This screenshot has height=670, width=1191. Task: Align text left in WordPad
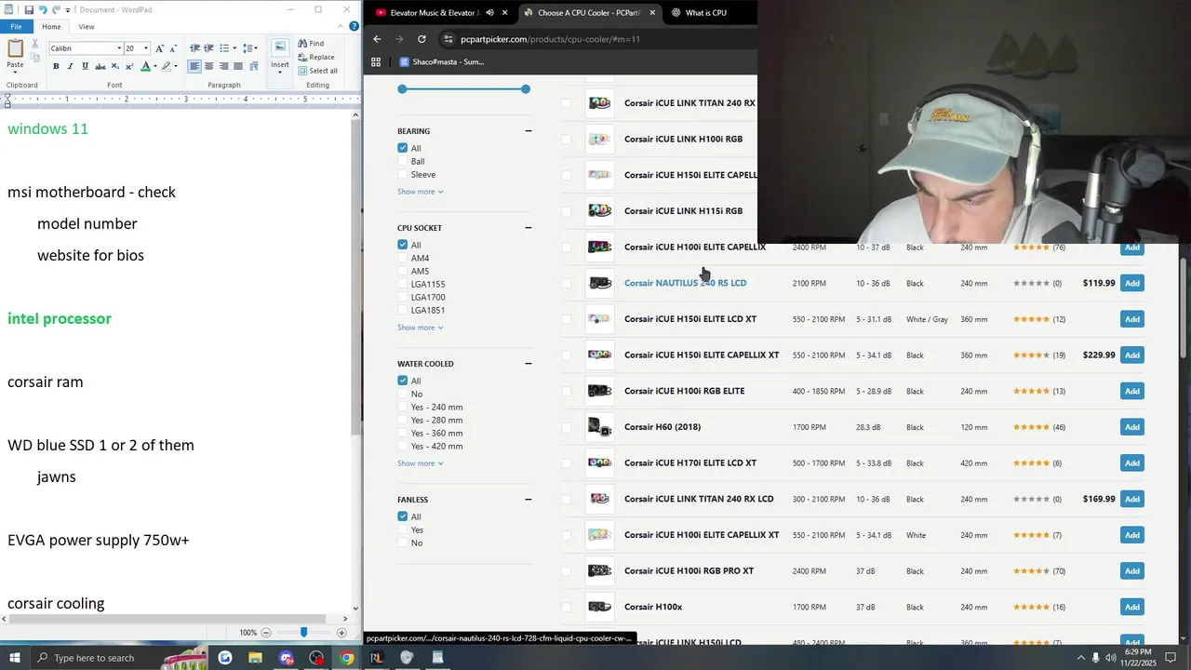coord(194,66)
